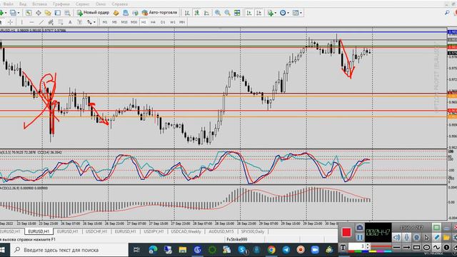Toggle recorder webcam capture
This screenshot has width=457, height=257.
click(x=416, y=238)
